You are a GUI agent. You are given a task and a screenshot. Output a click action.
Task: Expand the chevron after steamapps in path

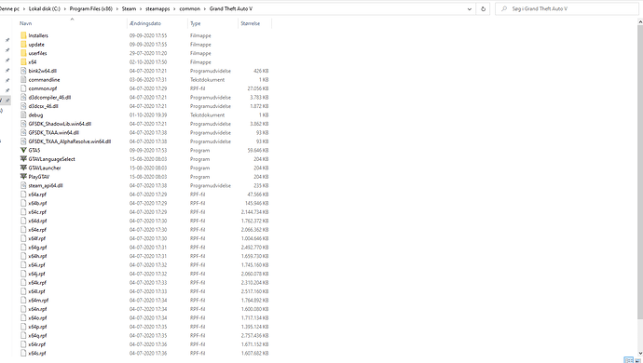point(174,8)
